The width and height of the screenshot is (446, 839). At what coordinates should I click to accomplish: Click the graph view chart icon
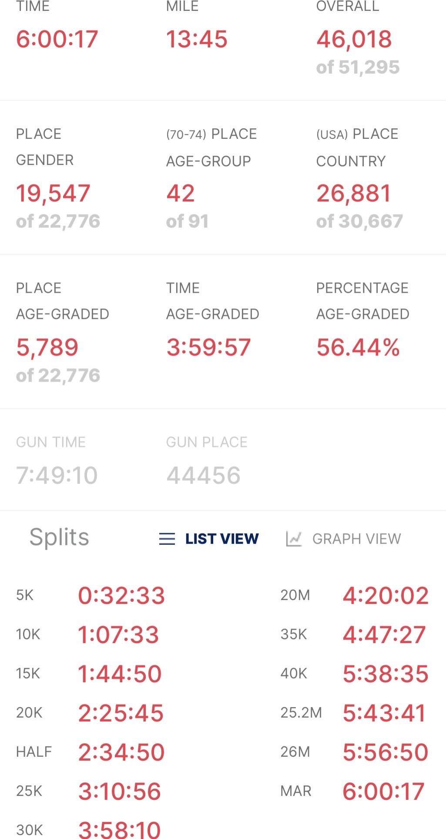click(x=294, y=539)
